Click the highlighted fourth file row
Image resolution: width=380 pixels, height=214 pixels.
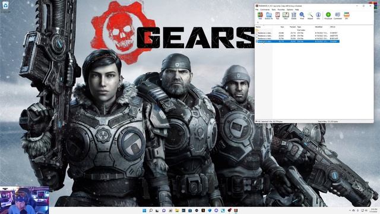tap(297, 41)
